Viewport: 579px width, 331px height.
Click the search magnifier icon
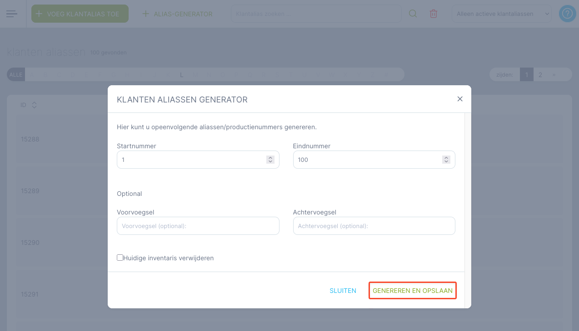point(413,14)
